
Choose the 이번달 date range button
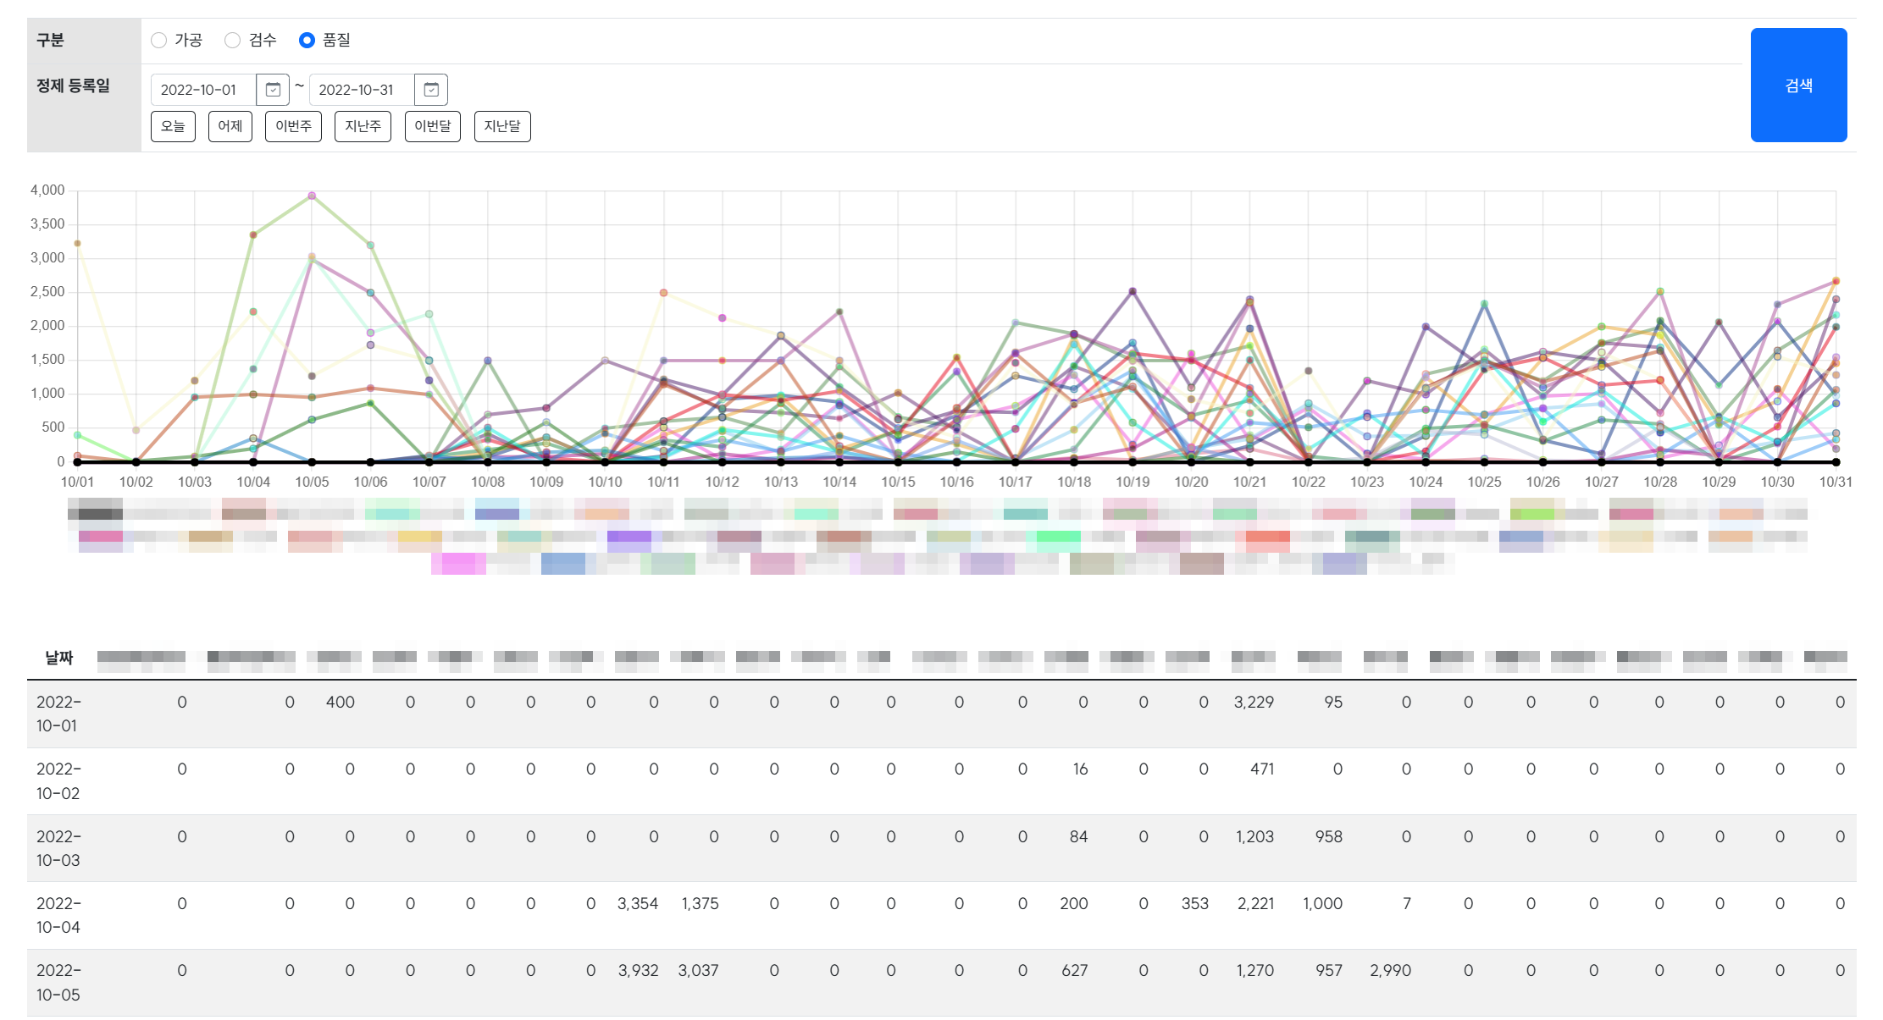pyautogui.click(x=432, y=126)
